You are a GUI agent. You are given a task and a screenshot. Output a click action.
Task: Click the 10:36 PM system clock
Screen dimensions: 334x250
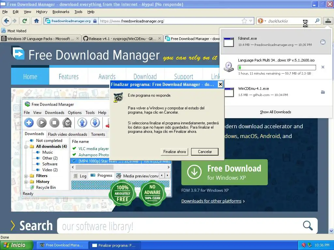tap(322, 245)
